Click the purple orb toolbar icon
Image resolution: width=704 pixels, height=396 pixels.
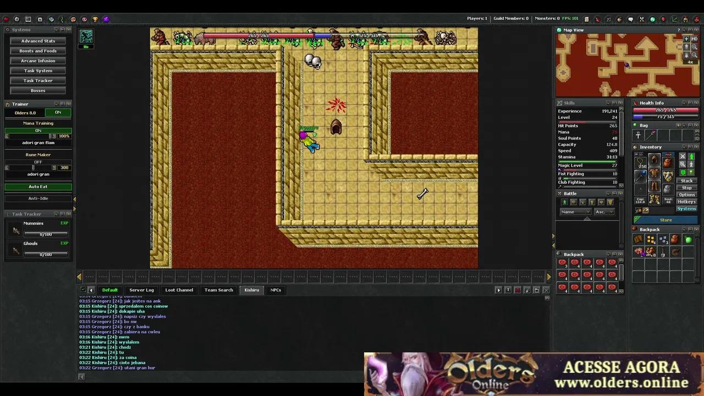(x=106, y=19)
